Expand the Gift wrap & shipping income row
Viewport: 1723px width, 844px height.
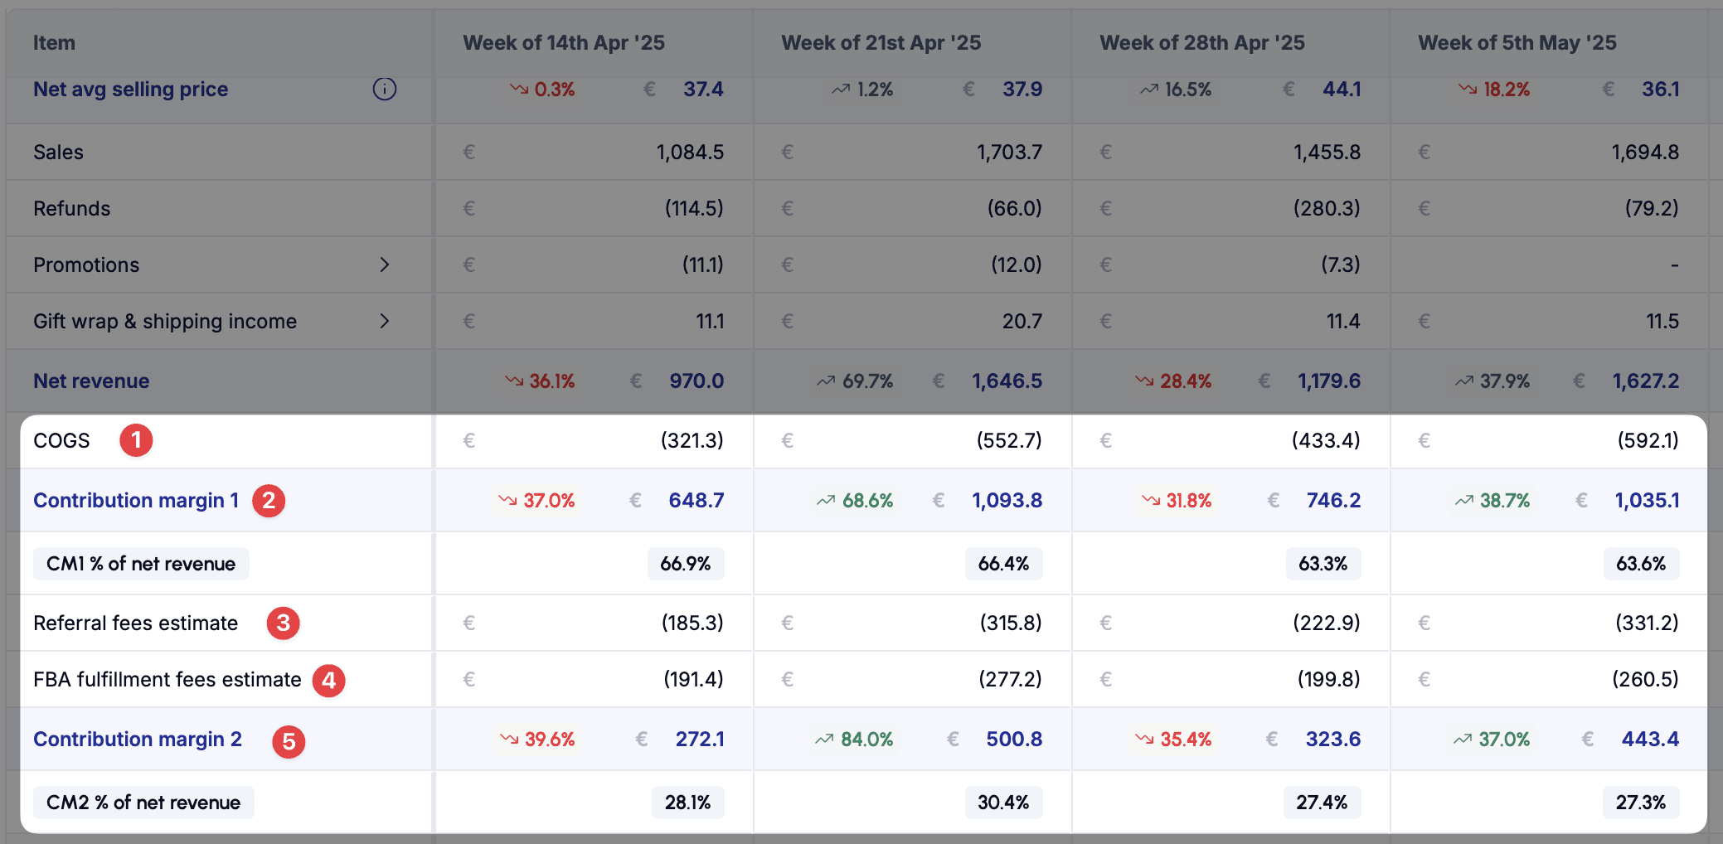[384, 321]
